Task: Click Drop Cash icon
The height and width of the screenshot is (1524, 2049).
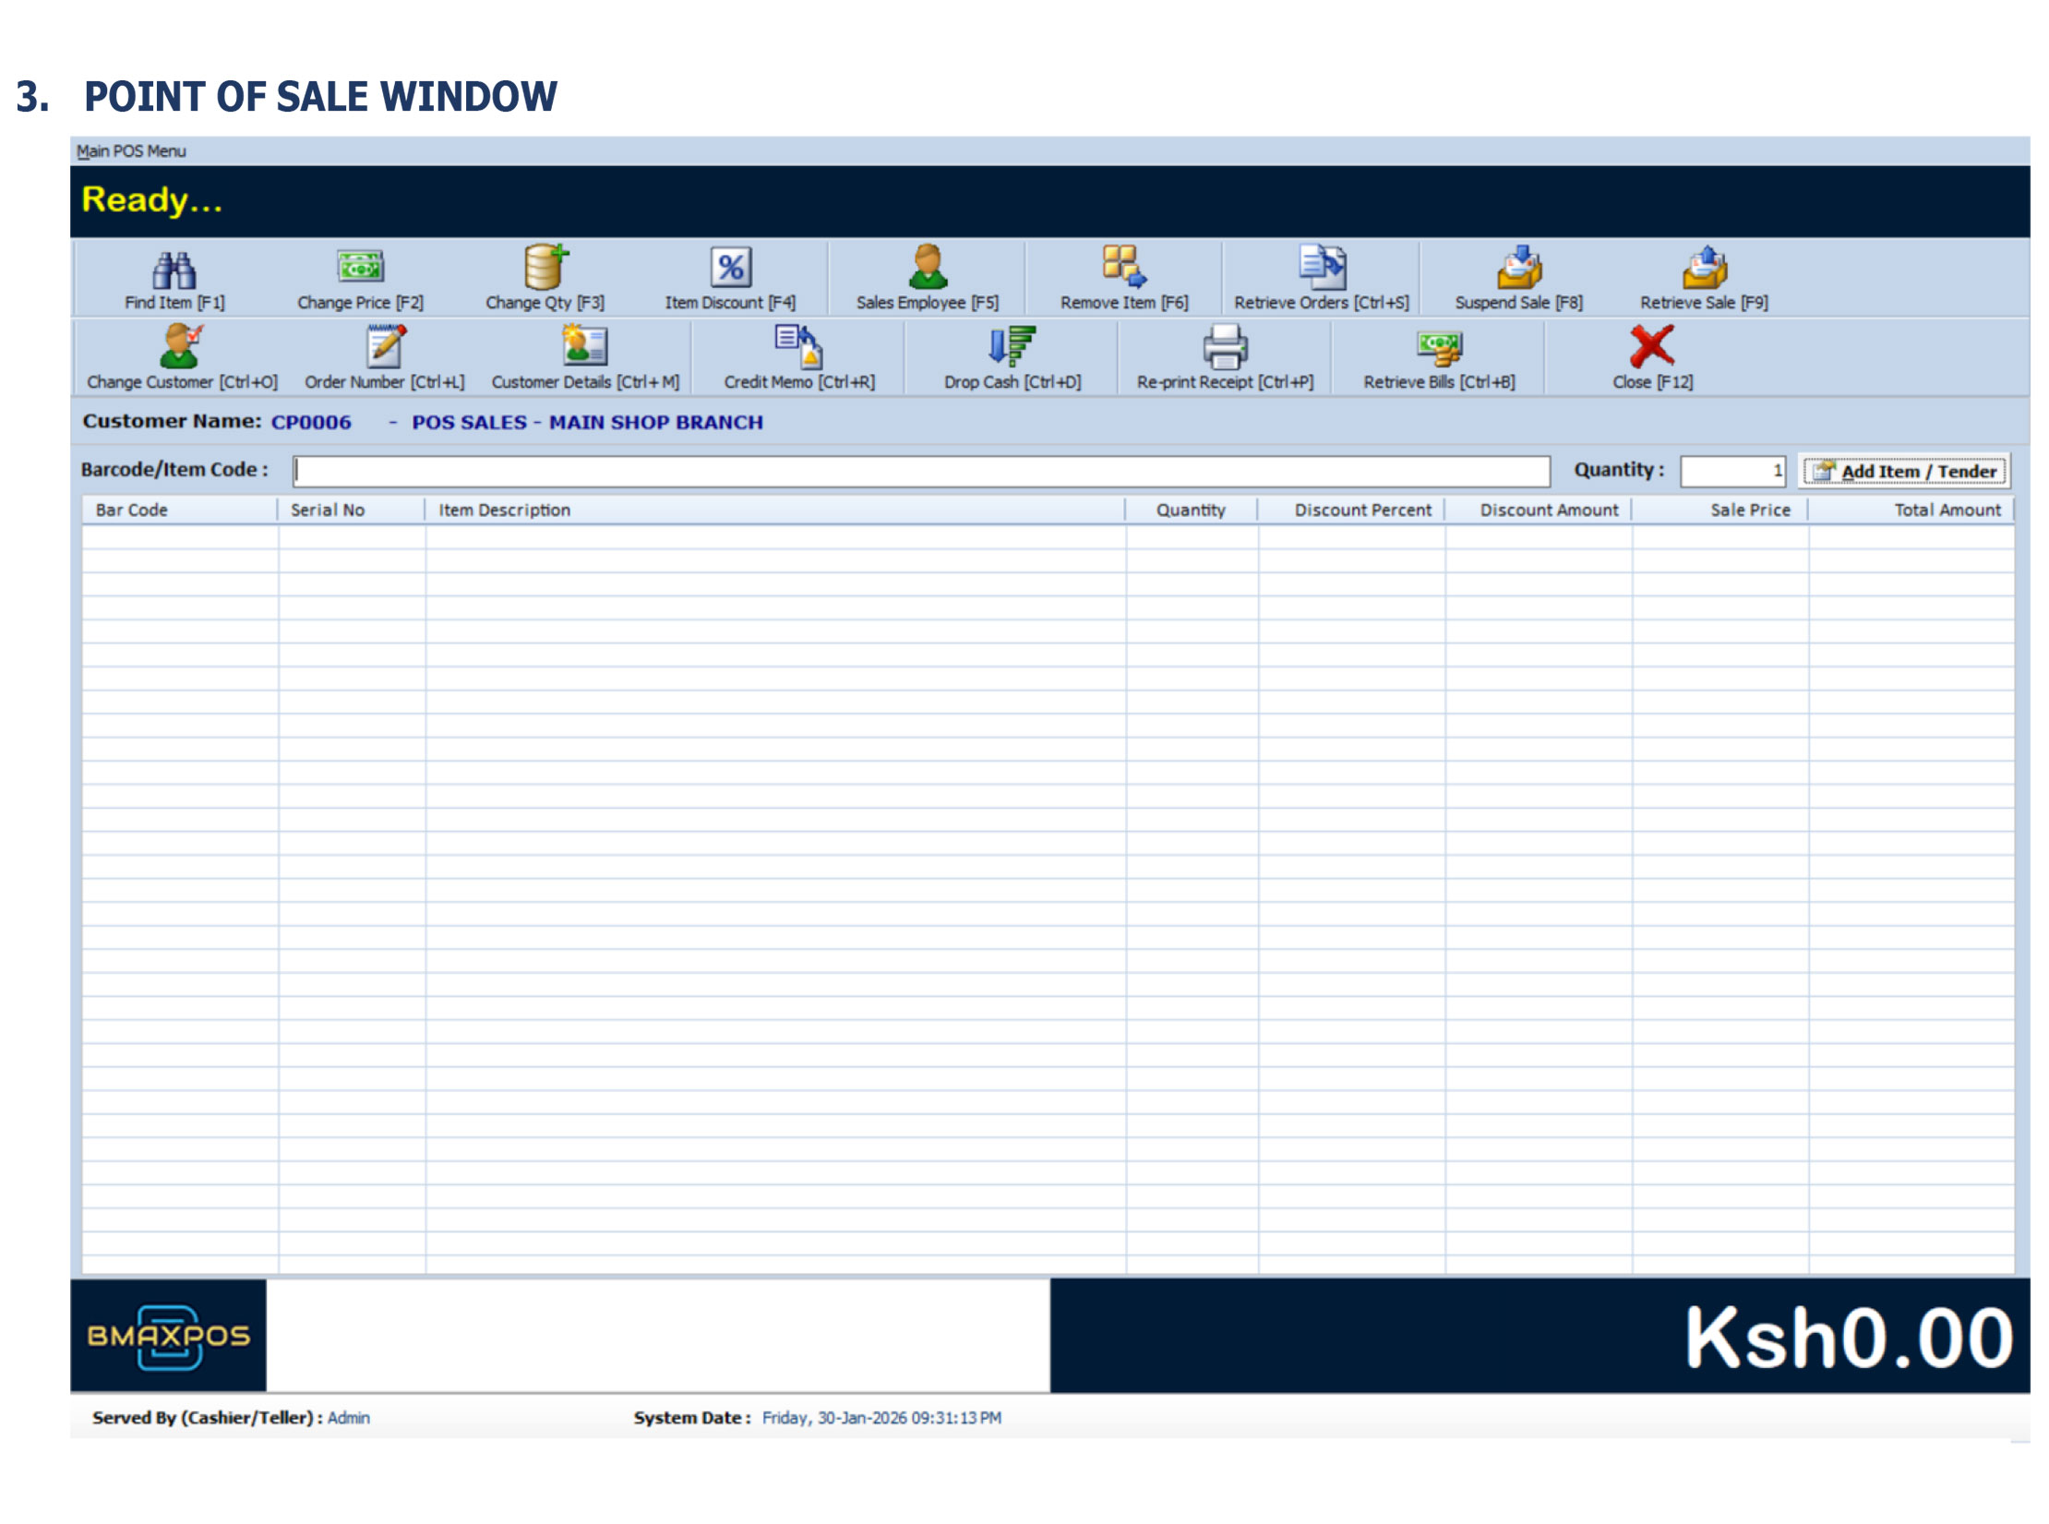Action: (1012, 347)
